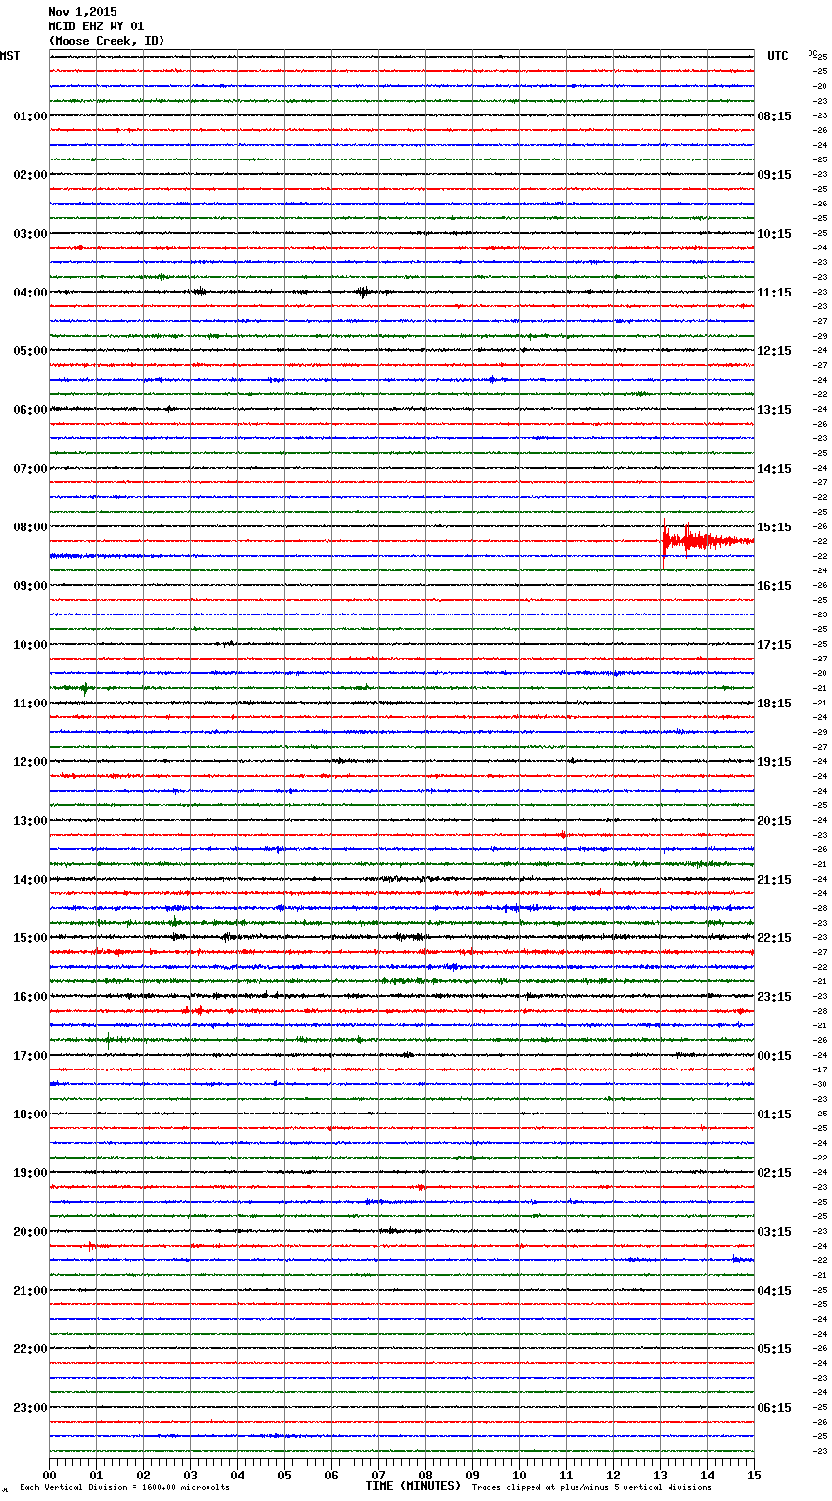Screen dimensions: 832x1501
Task: Click the 05:00 MST time label
Action: [x=30, y=351]
